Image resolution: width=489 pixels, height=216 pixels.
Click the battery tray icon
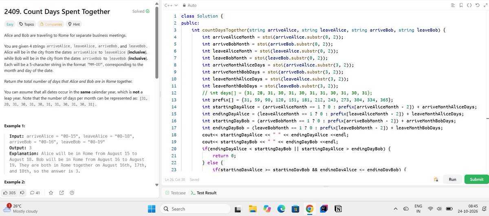pos(450,209)
